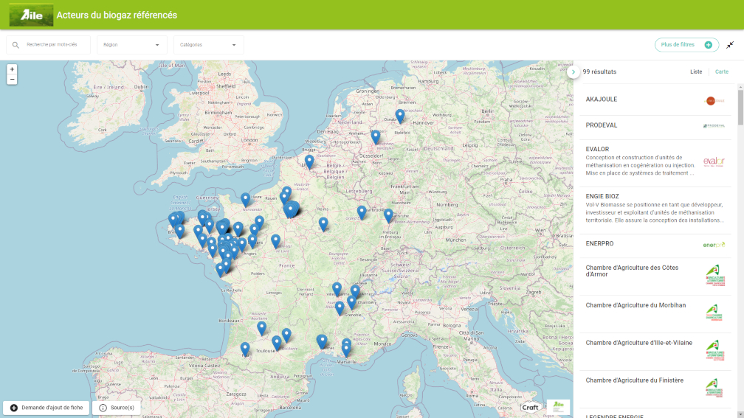This screenshot has height=418, width=744.
Task: Open Chambre d'Agriculture du Finistère entry
Action: (x=655, y=389)
